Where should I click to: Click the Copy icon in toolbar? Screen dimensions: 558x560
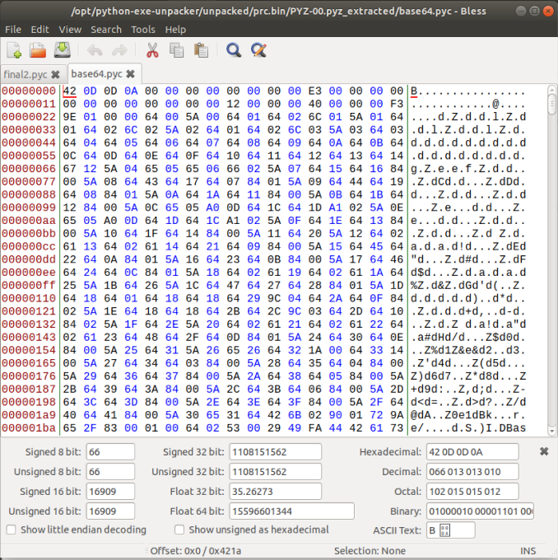click(175, 50)
